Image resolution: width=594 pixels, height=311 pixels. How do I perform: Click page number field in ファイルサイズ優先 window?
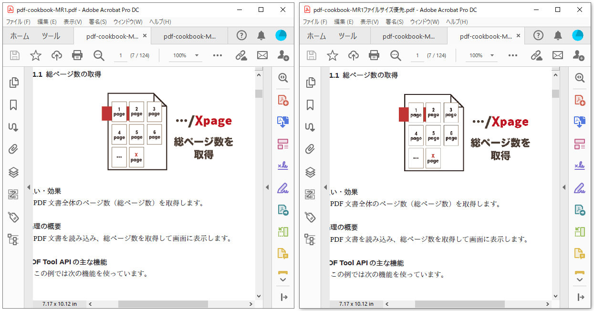[x=417, y=55]
